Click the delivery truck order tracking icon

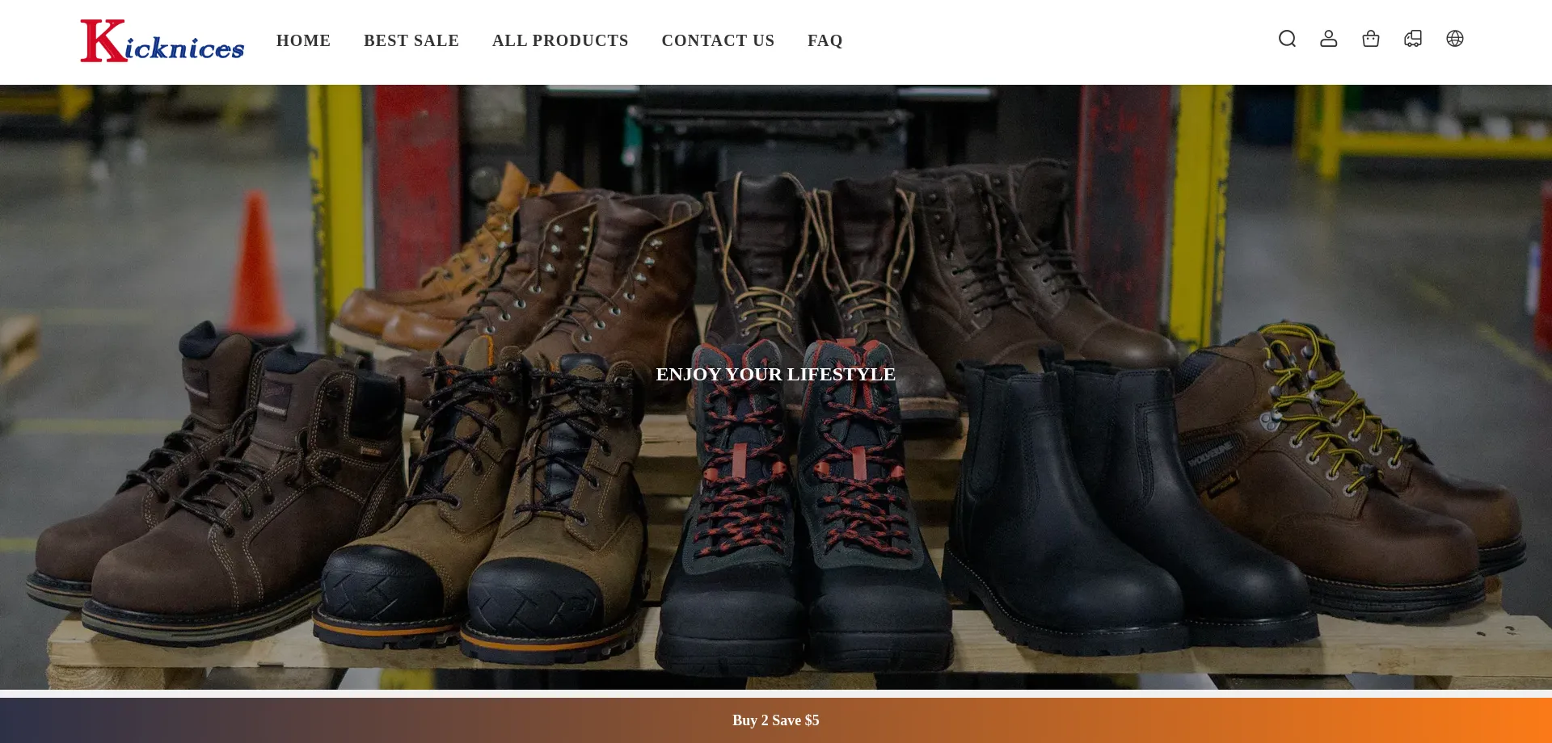click(x=1413, y=39)
